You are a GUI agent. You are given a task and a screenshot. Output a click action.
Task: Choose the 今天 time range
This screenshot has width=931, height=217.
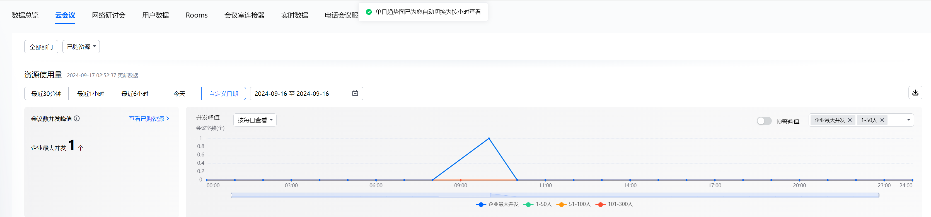(179, 94)
